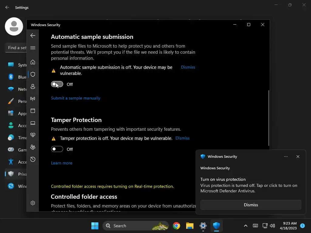Open Family options icon
This screenshot has width=311, height=233.
point(33,147)
